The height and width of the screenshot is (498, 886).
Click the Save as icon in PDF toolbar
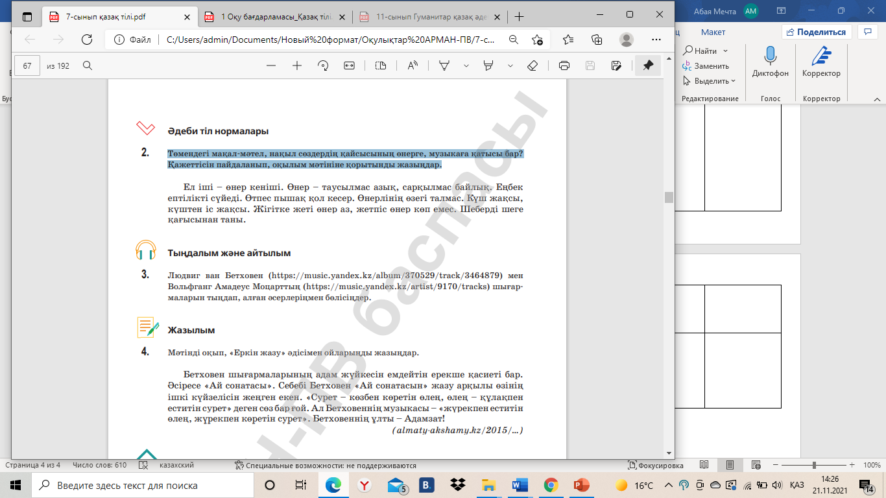[x=616, y=65]
